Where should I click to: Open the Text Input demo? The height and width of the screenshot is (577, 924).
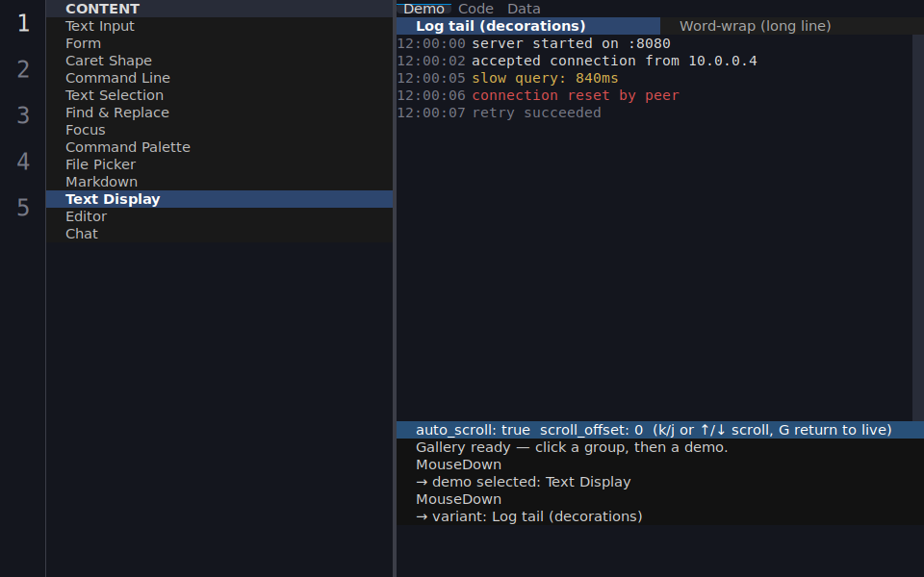[x=219, y=26]
